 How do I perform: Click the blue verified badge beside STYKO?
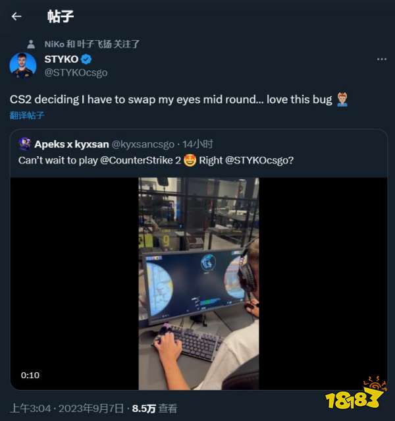click(x=86, y=59)
